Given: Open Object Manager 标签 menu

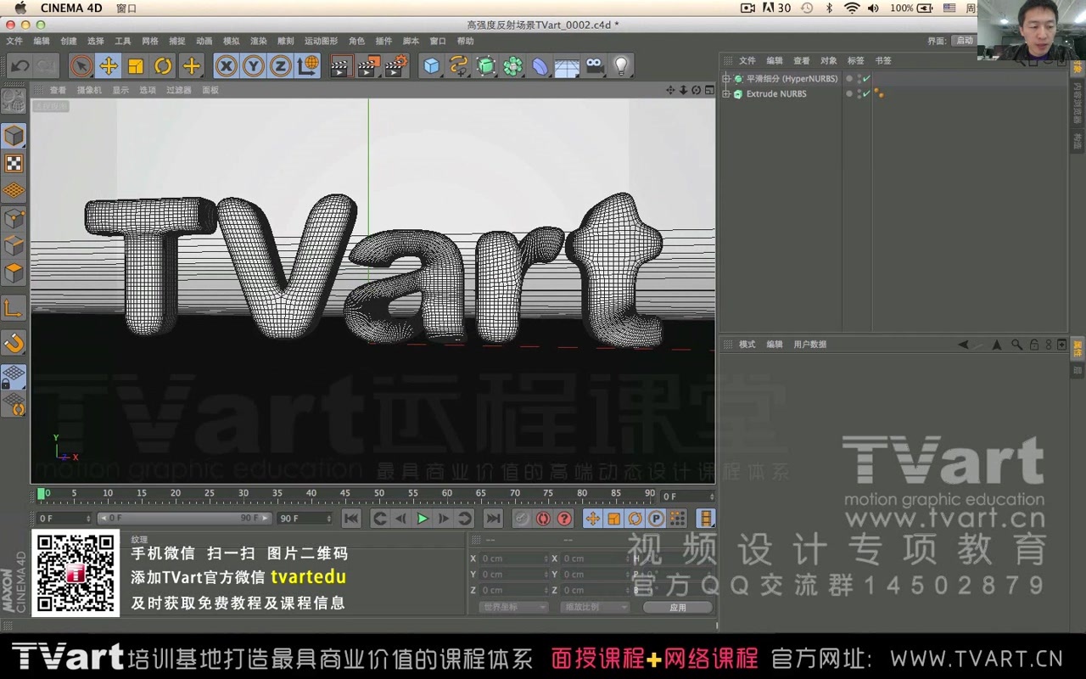Looking at the screenshot, I should pos(855,61).
